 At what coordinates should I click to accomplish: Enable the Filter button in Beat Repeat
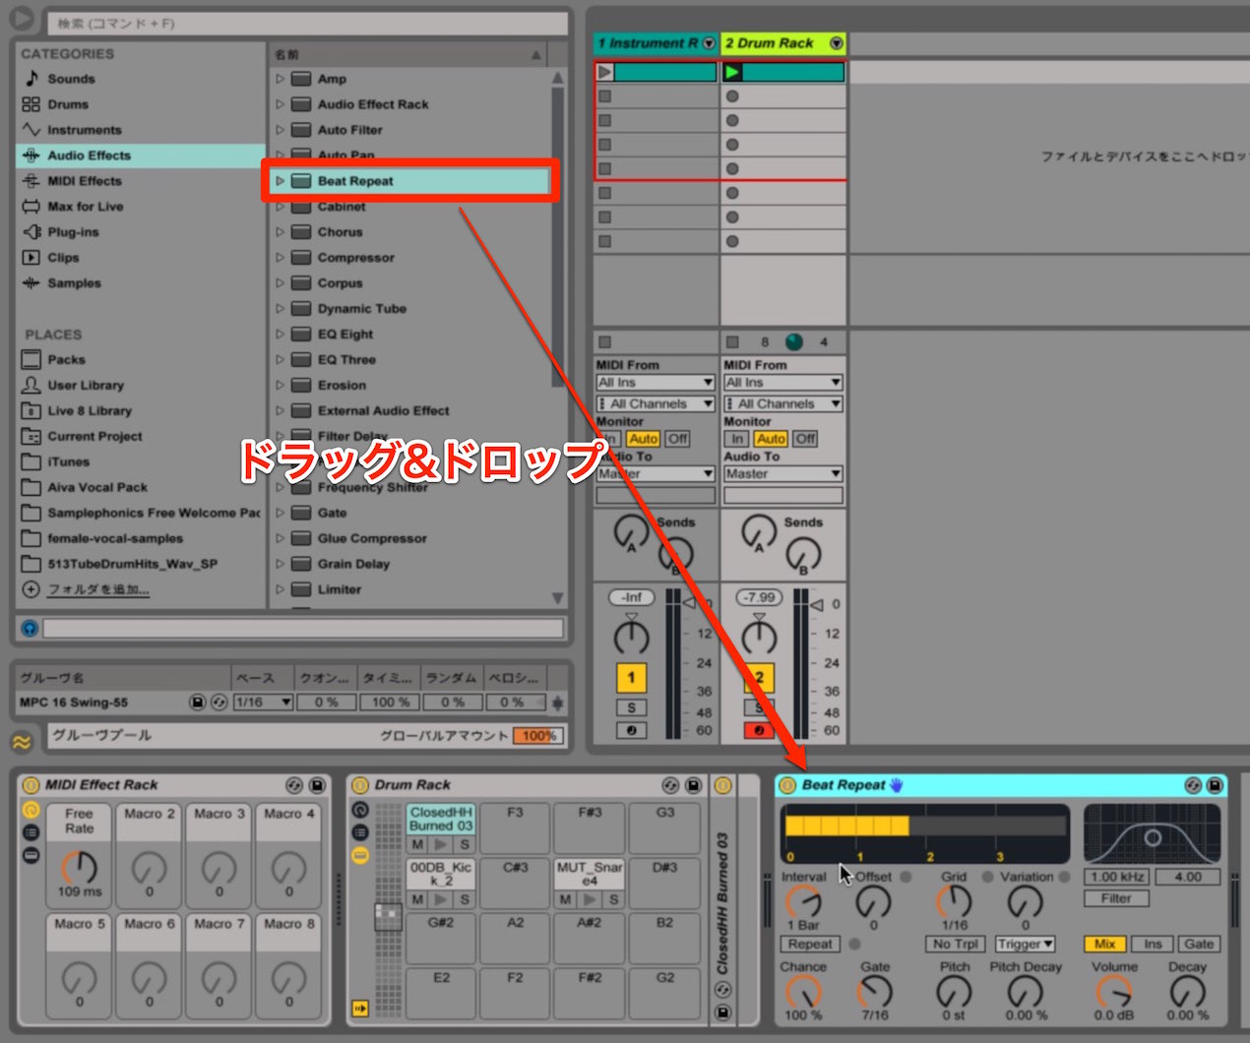pyautogui.click(x=1115, y=898)
